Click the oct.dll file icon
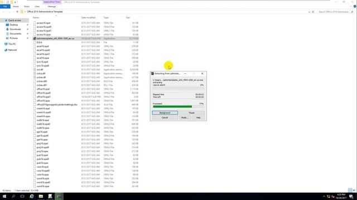Screen dimensions: 357x200 pyautogui.click(x=35, y=69)
